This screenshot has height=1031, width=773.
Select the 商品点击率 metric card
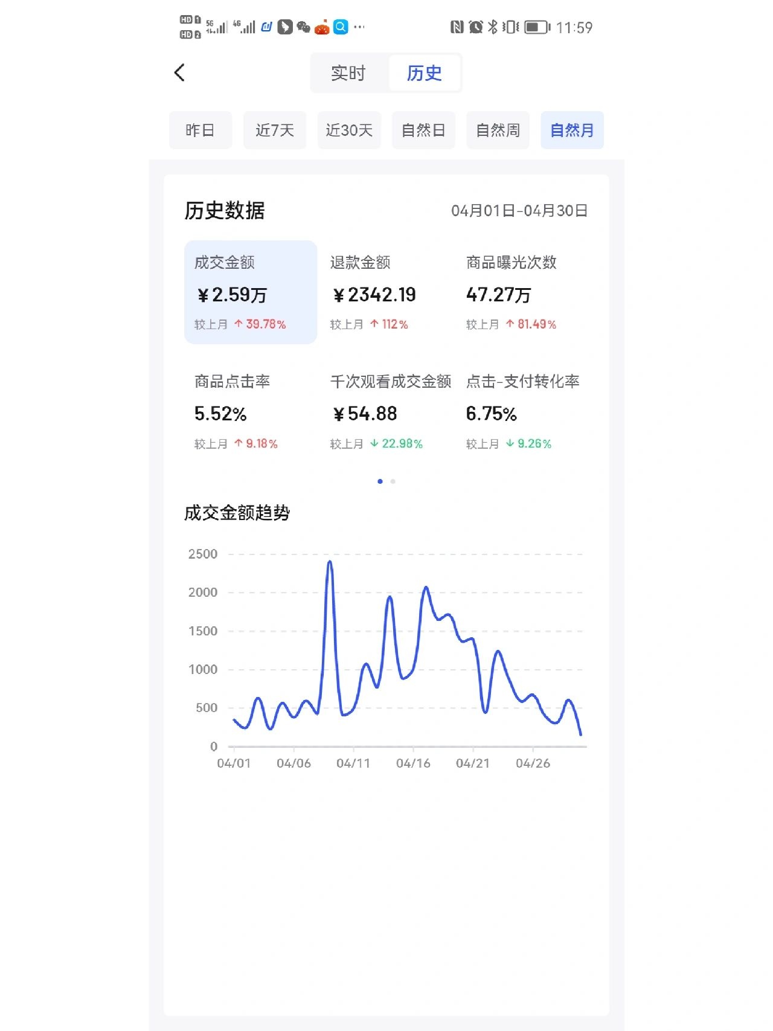coord(251,412)
